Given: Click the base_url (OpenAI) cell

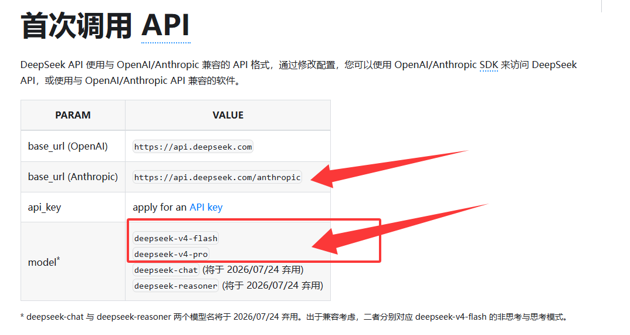Looking at the screenshot, I should (x=73, y=146).
